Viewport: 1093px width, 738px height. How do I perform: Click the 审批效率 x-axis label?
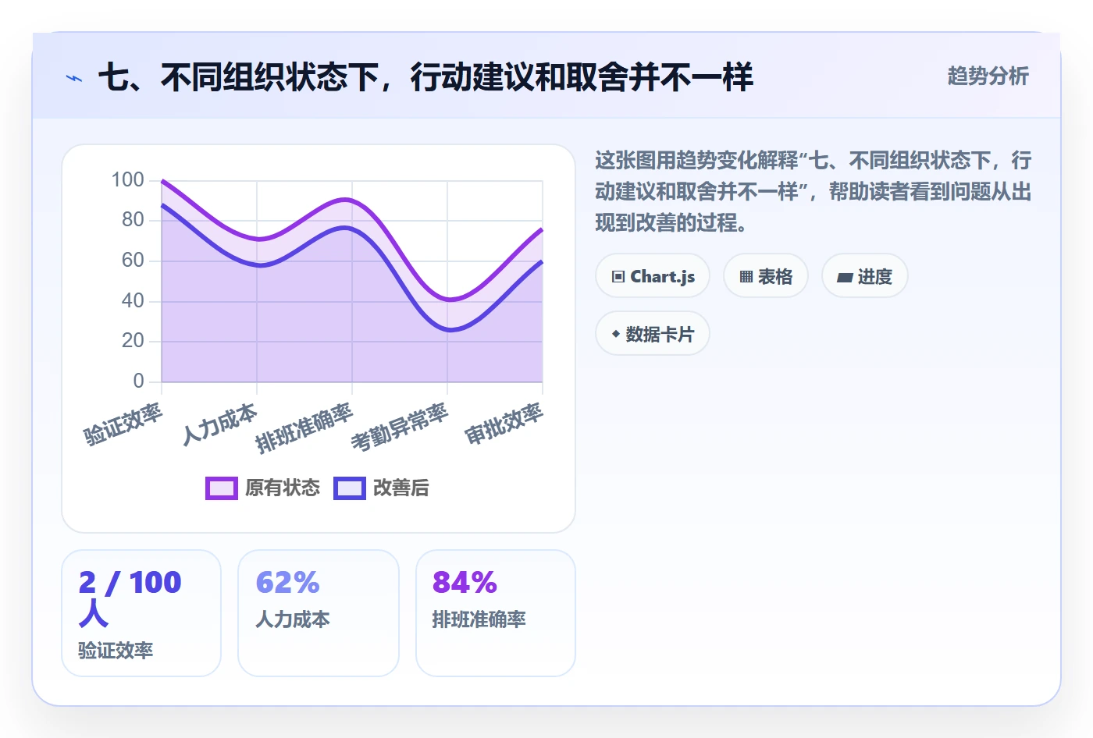pyautogui.click(x=504, y=424)
